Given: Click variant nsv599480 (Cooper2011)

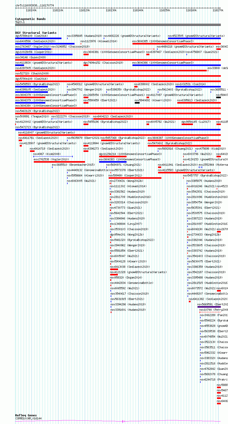Looking at the screenshot, I should [125, 175].
